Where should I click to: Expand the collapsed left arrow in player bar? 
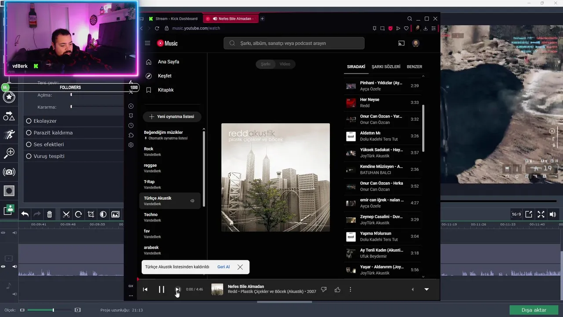tap(413, 289)
